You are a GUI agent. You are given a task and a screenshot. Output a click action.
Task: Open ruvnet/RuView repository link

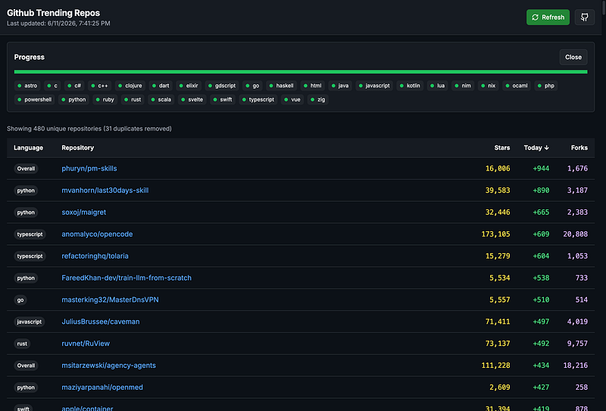click(x=86, y=344)
